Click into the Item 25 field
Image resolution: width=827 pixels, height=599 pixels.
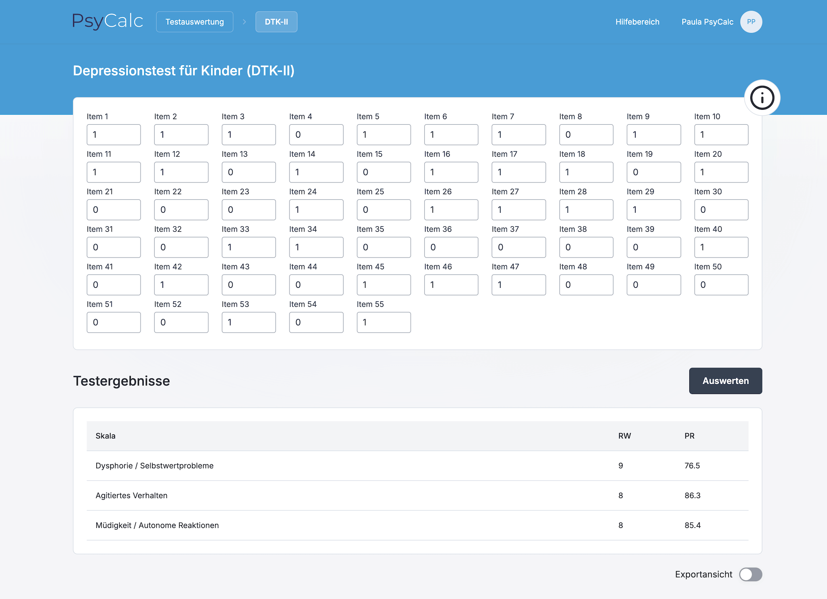coord(384,210)
